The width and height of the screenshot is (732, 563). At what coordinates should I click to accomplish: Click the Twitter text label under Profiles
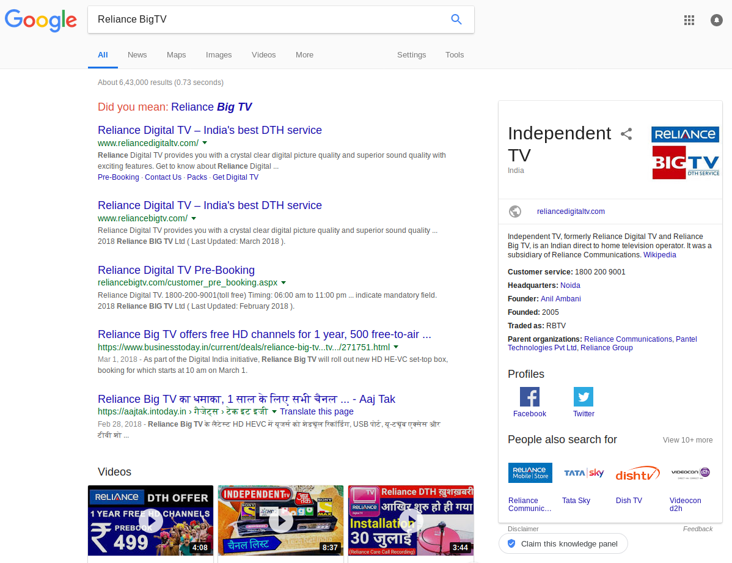(584, 414)
